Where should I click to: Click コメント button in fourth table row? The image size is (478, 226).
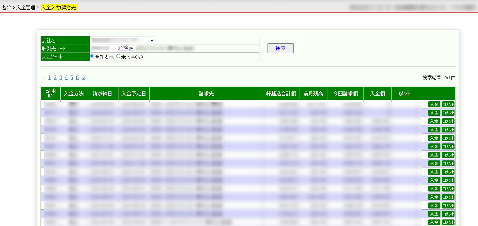[448, 130]
